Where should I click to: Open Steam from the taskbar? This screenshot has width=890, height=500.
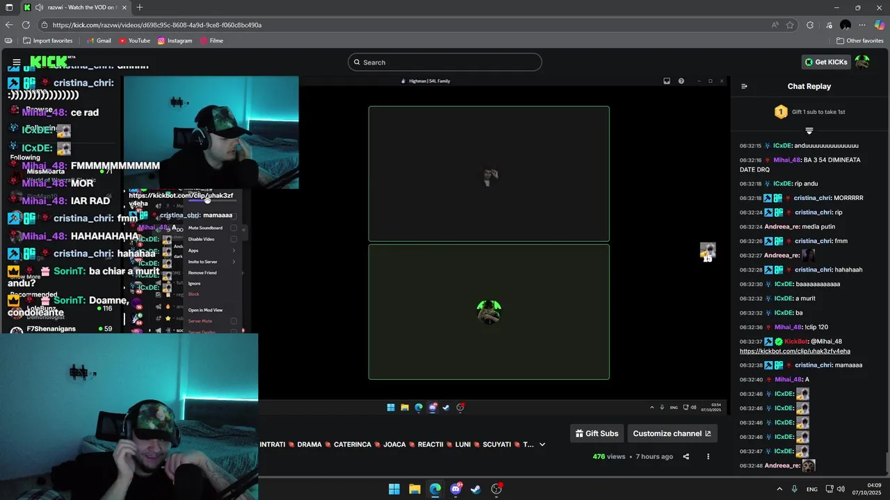pyautogui.click(x=476, y=489)
